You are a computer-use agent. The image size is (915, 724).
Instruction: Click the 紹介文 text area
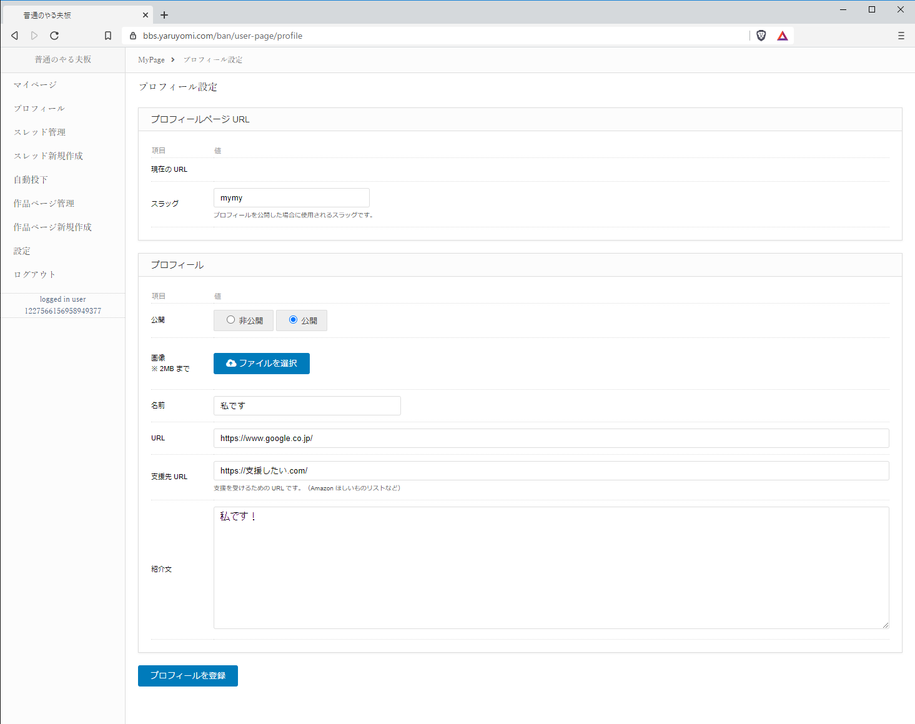551,567
